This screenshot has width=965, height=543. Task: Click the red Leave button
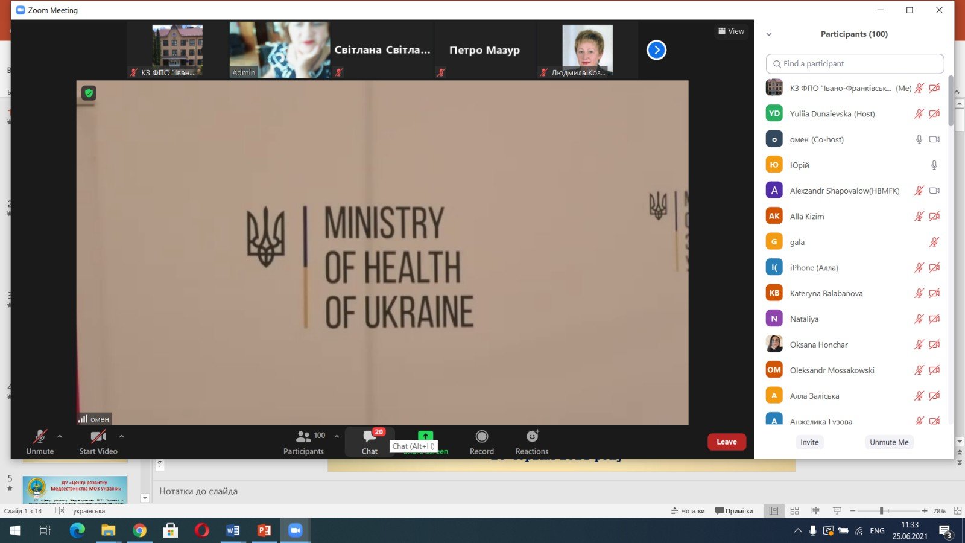pyautogui.click(x=726, y=442)
